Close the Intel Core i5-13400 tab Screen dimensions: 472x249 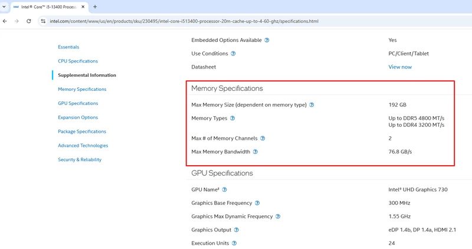83,6
